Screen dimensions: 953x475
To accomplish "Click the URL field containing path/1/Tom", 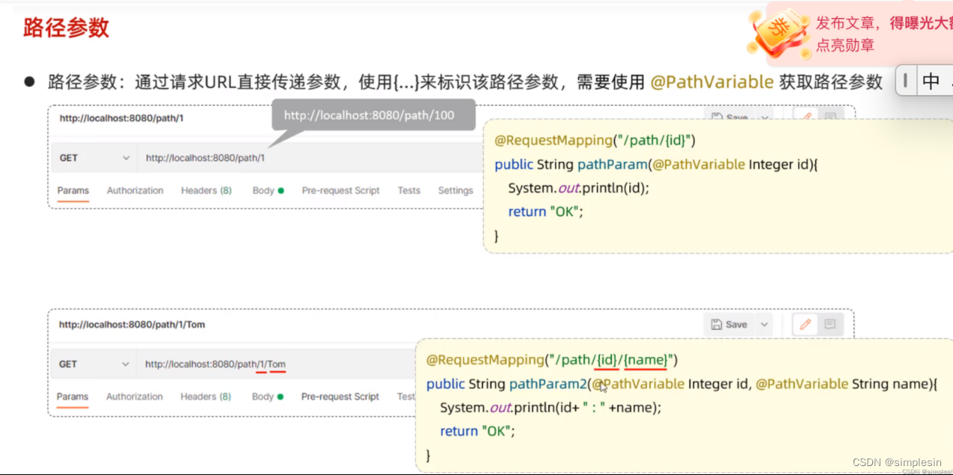I will (215, 364).
